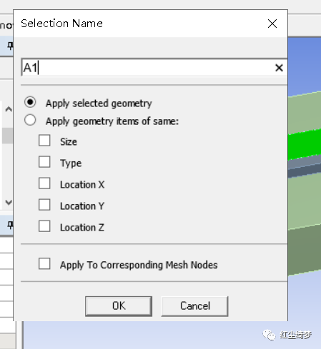Toggle the Location Z checkbox

point(44,226)
